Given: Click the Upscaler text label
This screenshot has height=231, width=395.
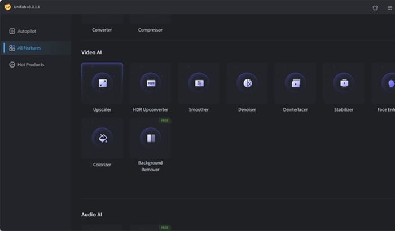Looking at the screenshot, I should [x=102, y=109].
